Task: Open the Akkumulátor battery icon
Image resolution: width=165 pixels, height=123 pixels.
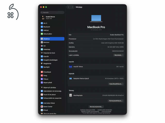Action: 42,34
